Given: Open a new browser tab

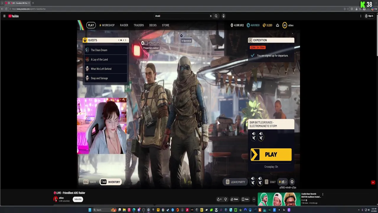Looking at the screenshot, I should coord(33,3).
